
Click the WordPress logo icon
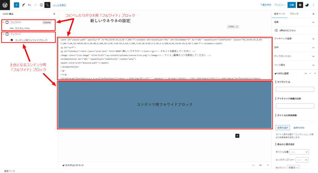[x=5, y=5]
